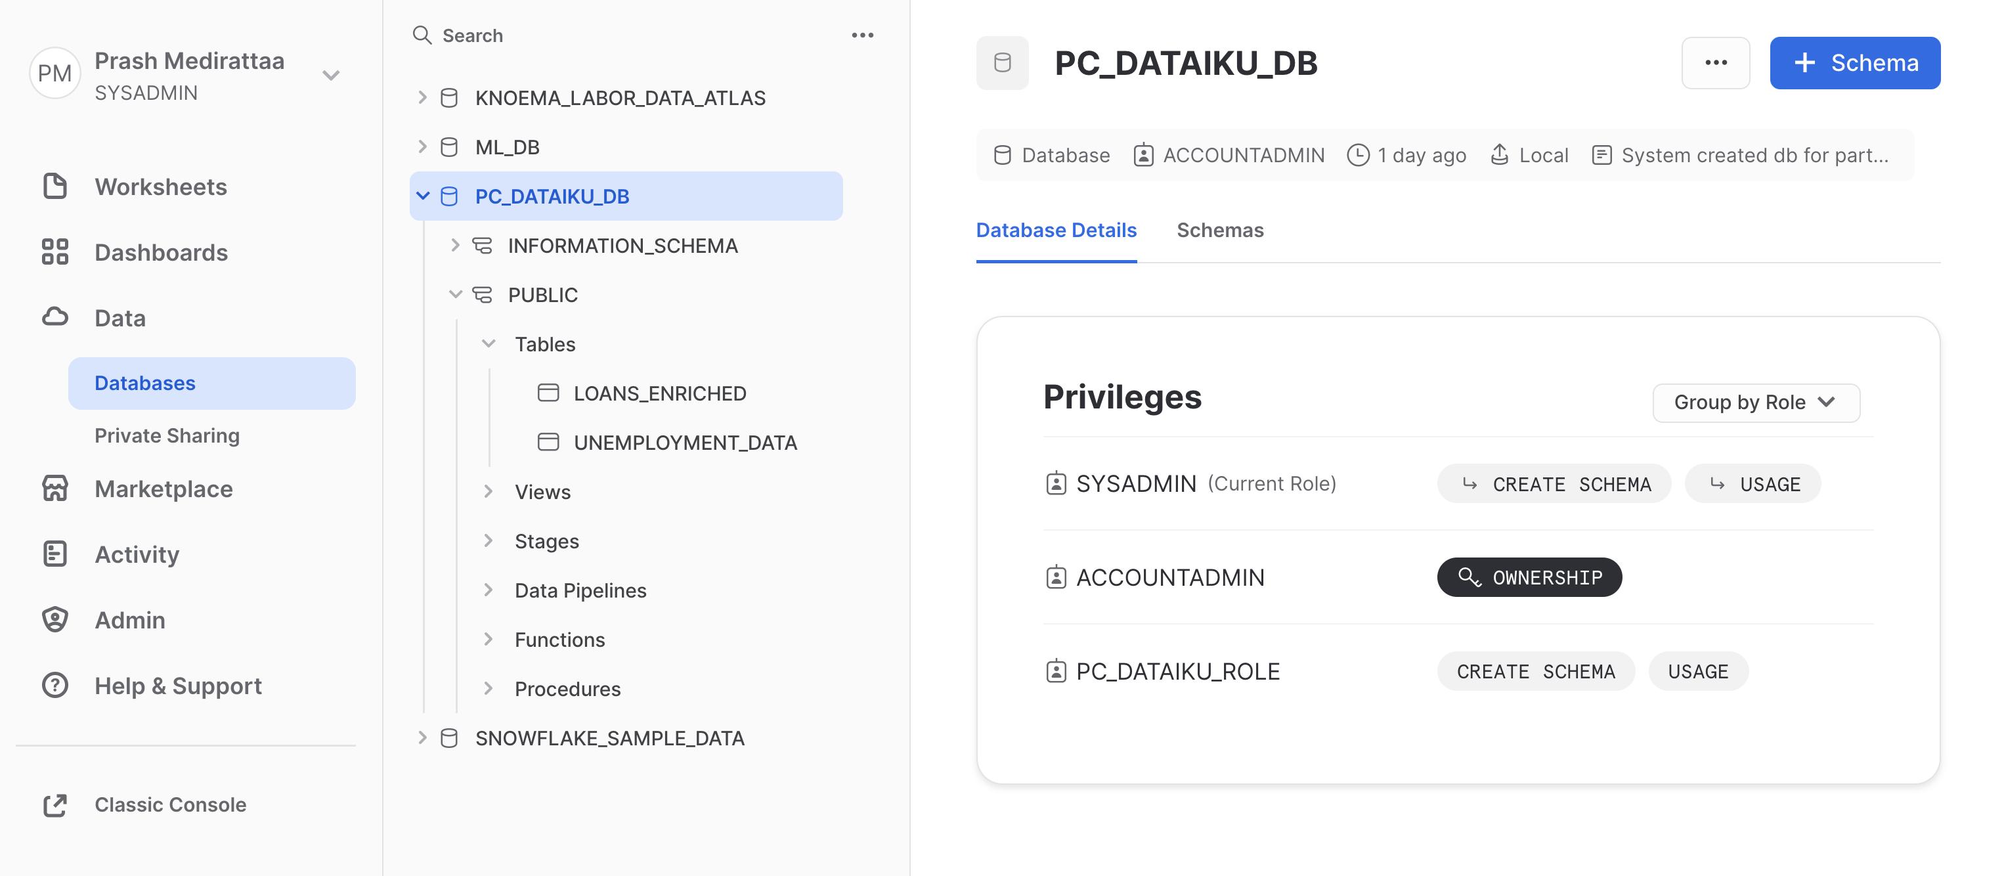Click the search magnifier icon
The height and width of the screenshot is (876, 2004).
pos(422,35)
